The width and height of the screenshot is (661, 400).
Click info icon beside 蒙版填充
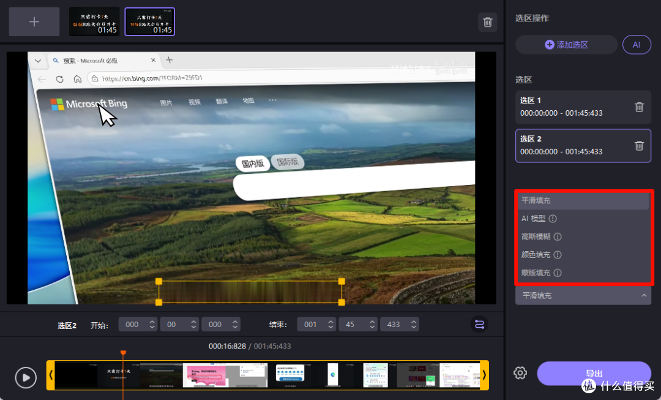click(558, 273)
